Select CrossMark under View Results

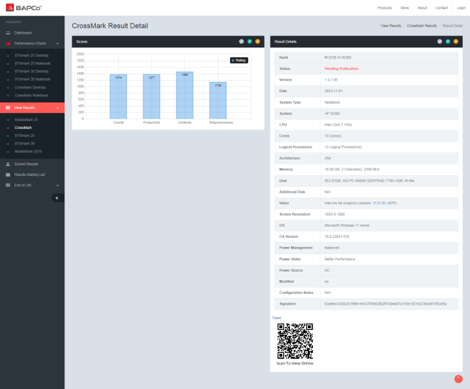pos(23,128)
